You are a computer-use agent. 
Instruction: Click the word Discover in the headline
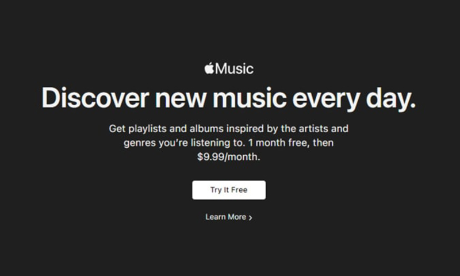click(x=95, y=98)
